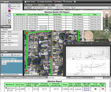Click map zoom in plus button
The width and height of the screenshot is (111, 92).
point(106,15)
